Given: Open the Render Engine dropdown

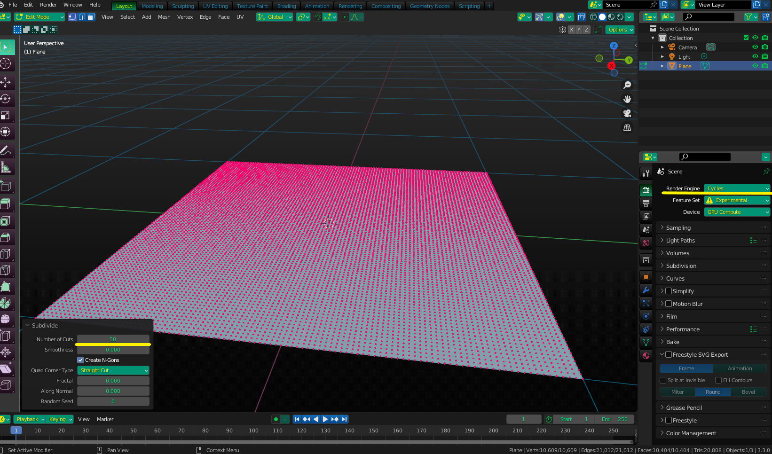Looking at the screenshot, I should point(737,188).
